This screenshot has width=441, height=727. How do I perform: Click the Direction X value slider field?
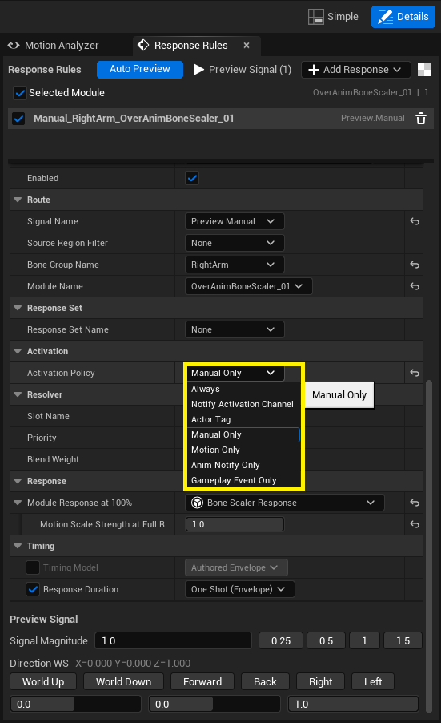pos(75,705)
